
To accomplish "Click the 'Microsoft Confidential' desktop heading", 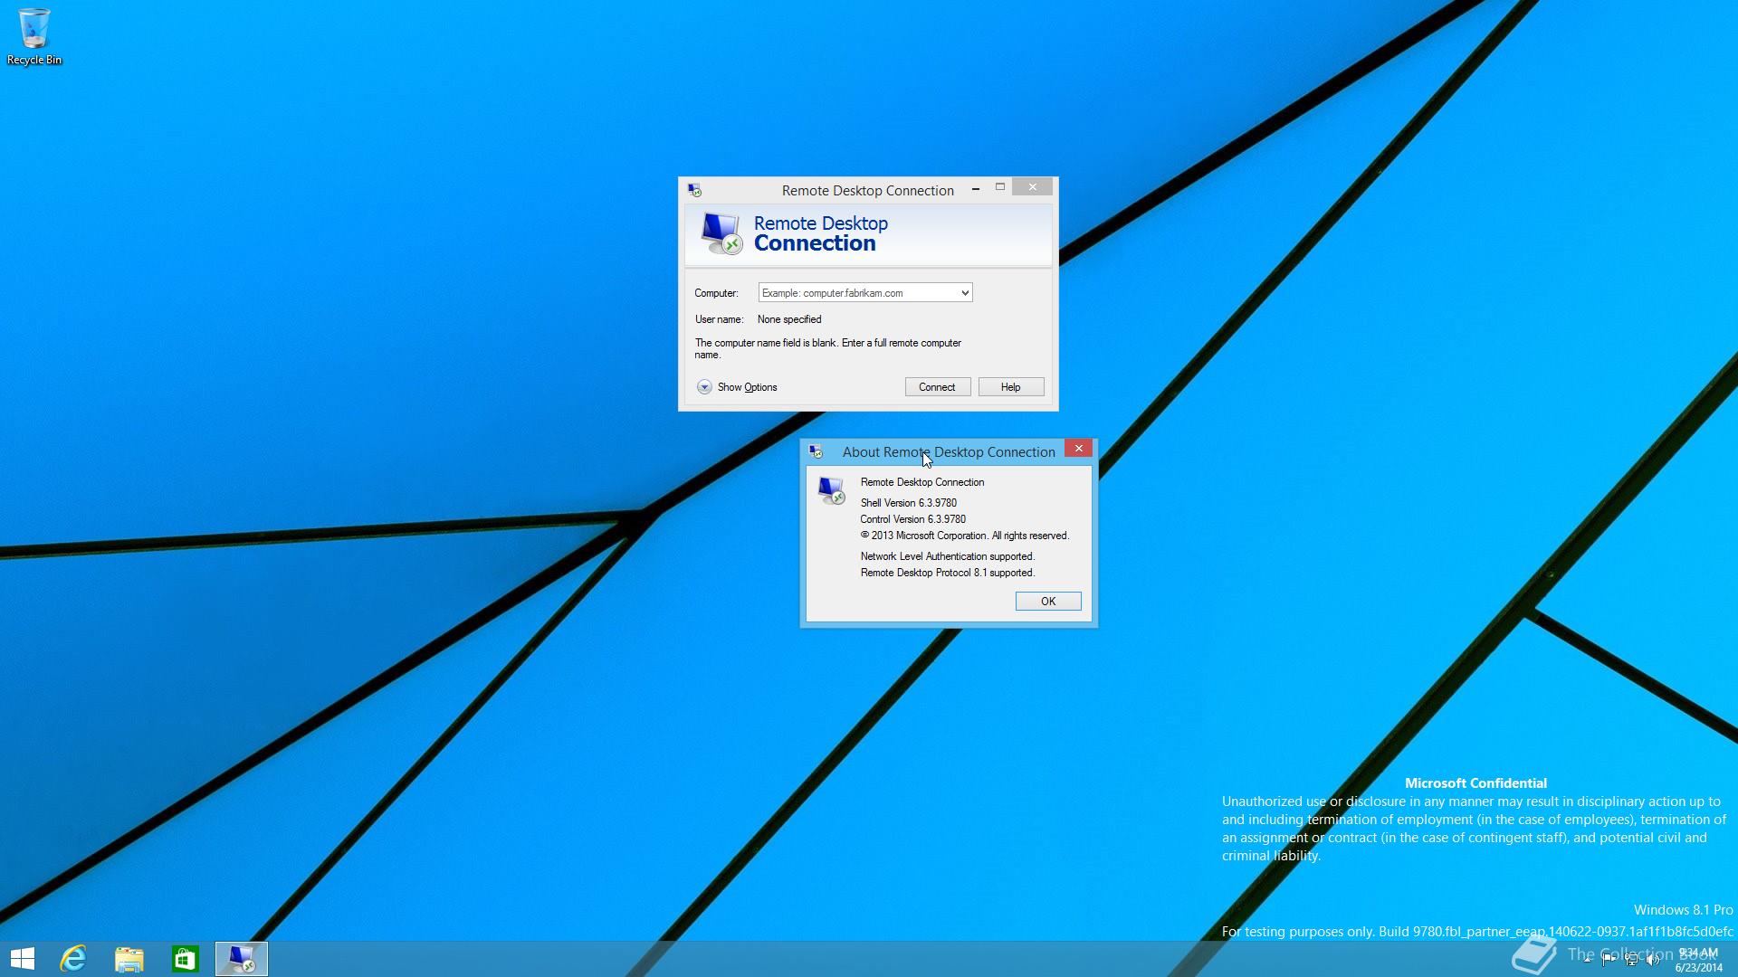I will pyautogui.click(x=1475, y=783).
